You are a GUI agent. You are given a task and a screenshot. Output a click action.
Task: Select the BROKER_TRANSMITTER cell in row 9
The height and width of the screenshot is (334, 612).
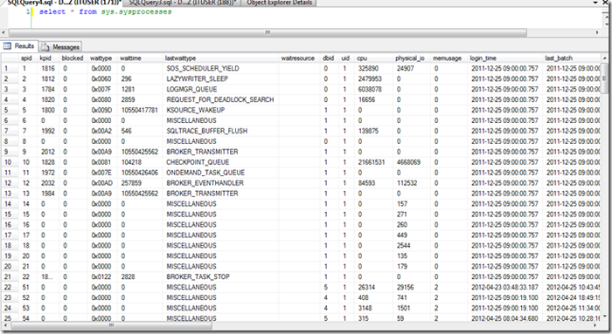[x=221, y=152]
